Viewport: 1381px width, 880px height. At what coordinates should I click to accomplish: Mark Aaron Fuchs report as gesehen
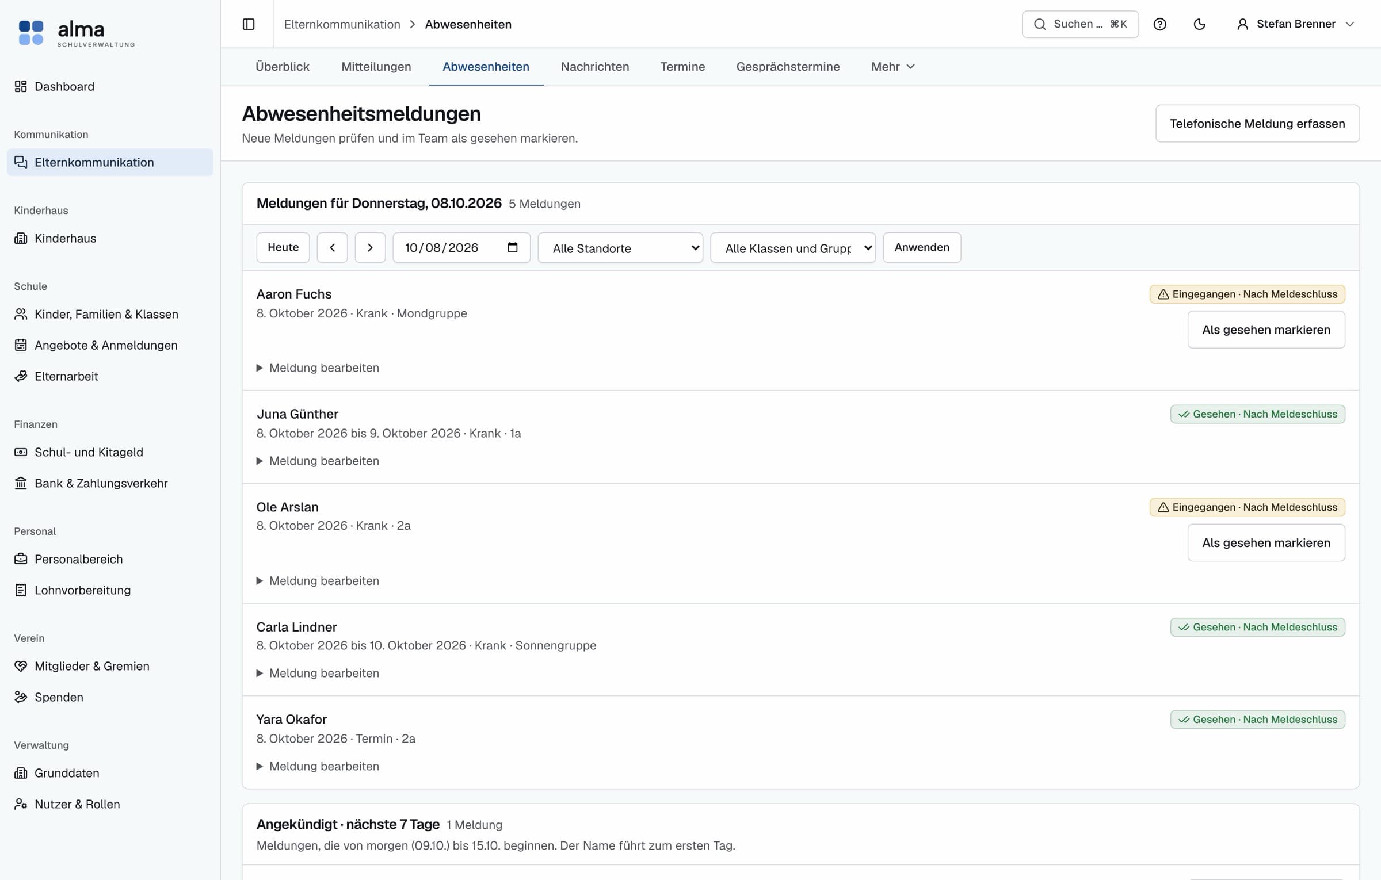tap(1266, 330)
